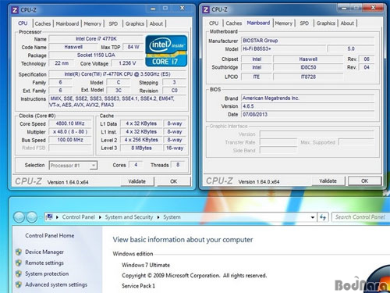390x293 pixels.
Task: Click OK in the left CPU-Z window
Action: pos(174,181)
